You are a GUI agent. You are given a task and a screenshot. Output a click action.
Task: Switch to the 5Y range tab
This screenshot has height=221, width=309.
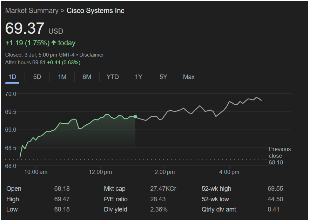(x=163, y=77)
